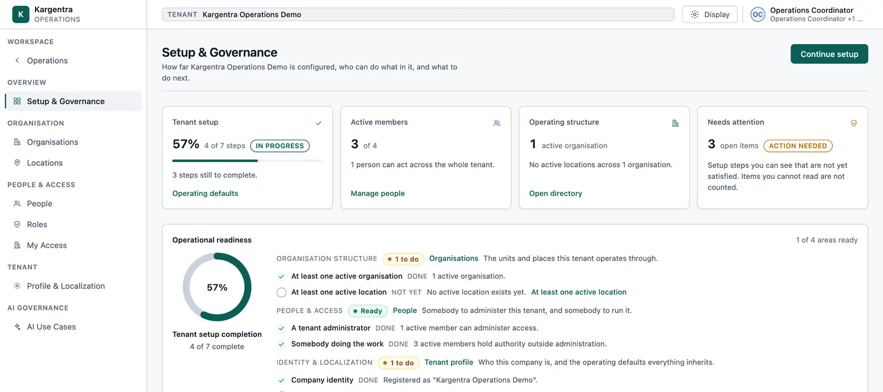Open Organisations page from sidebar
This screenshot has height=392, width=883.
[73, 142]
